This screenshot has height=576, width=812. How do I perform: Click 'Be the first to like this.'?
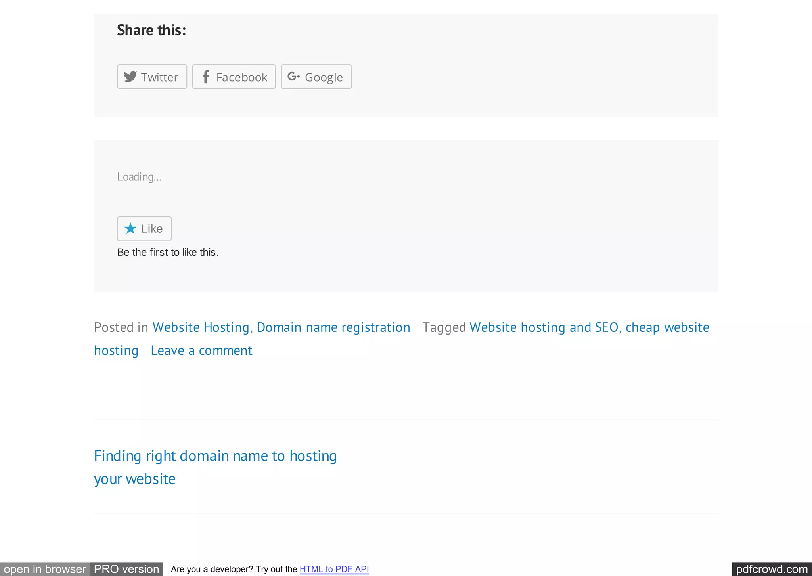pos(168,252)
